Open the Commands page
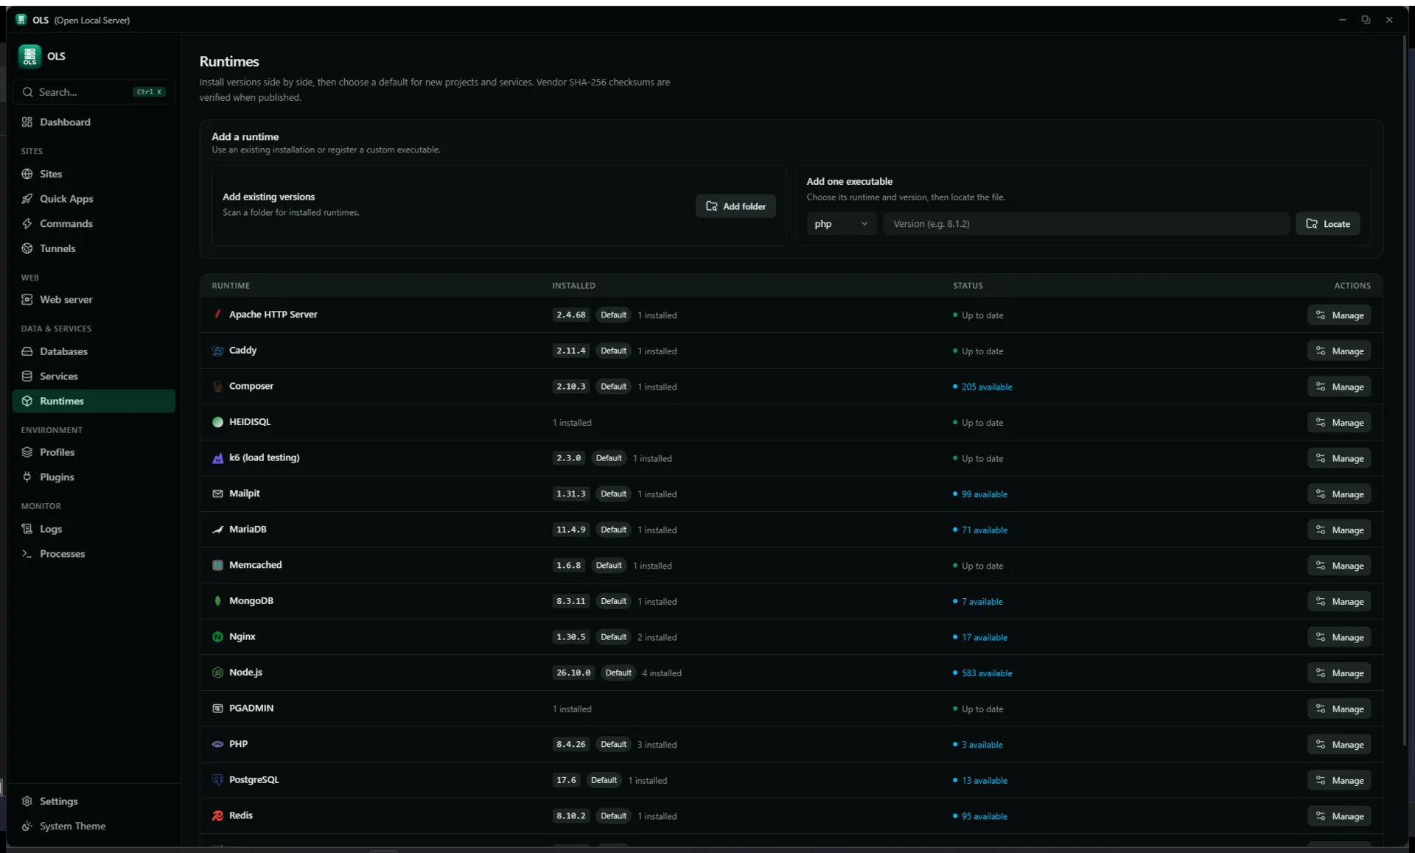Screen dimensions: 1415x853 point(94,224)
